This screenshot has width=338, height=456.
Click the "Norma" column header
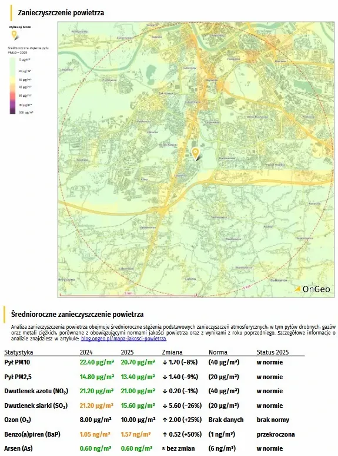[x=218, y=352]
